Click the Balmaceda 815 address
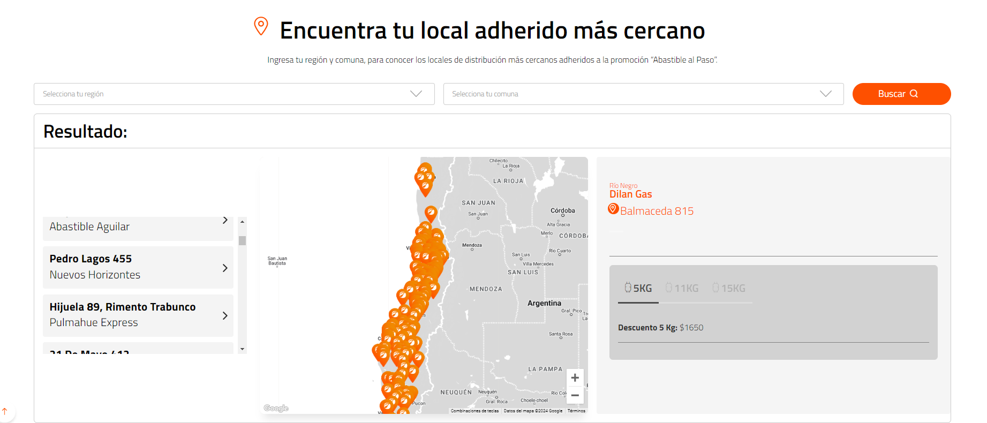 (657, 211)
